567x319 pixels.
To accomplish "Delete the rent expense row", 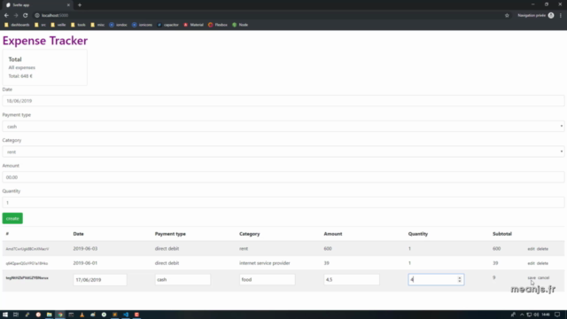I will point(542,249).
